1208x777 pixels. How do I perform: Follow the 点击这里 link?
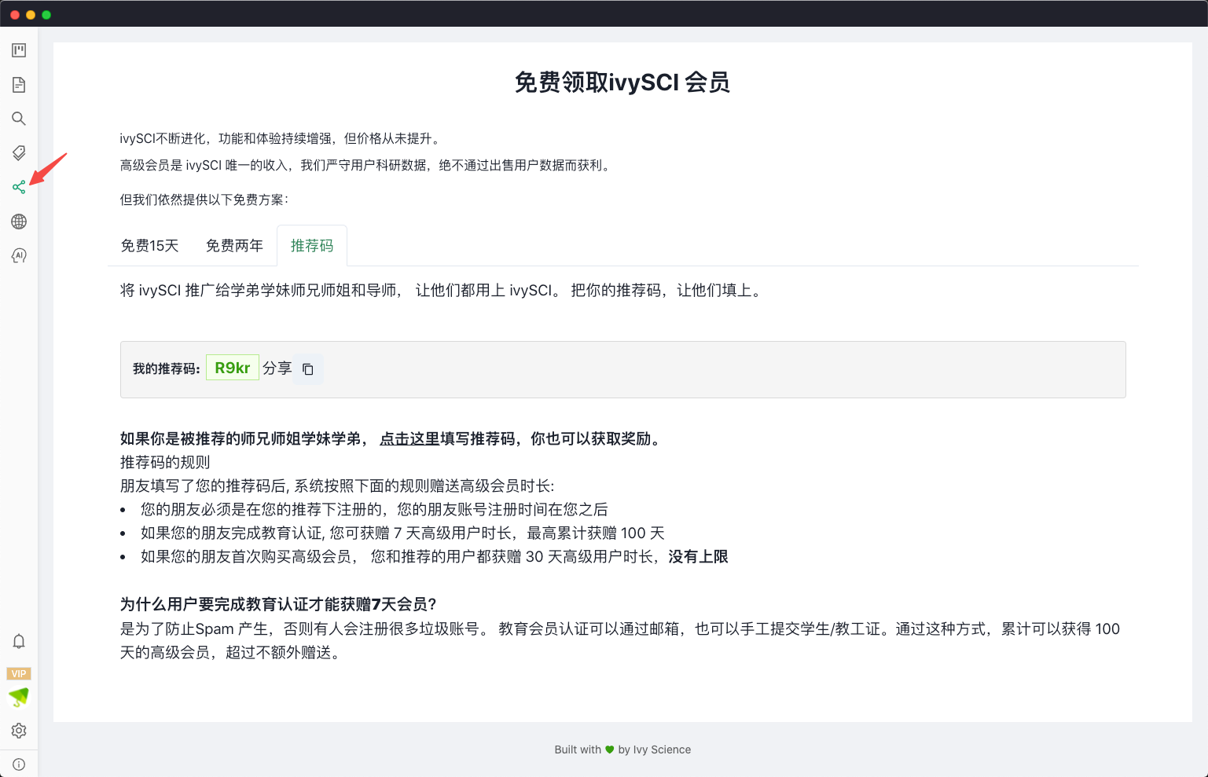[409, 439]
